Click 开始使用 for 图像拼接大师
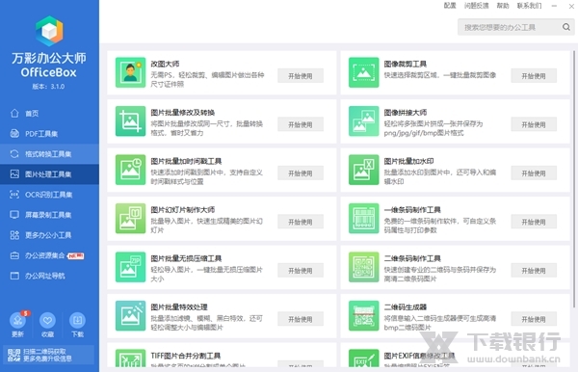This screenshot has width=578, height=372. click(x=534, y=124)
